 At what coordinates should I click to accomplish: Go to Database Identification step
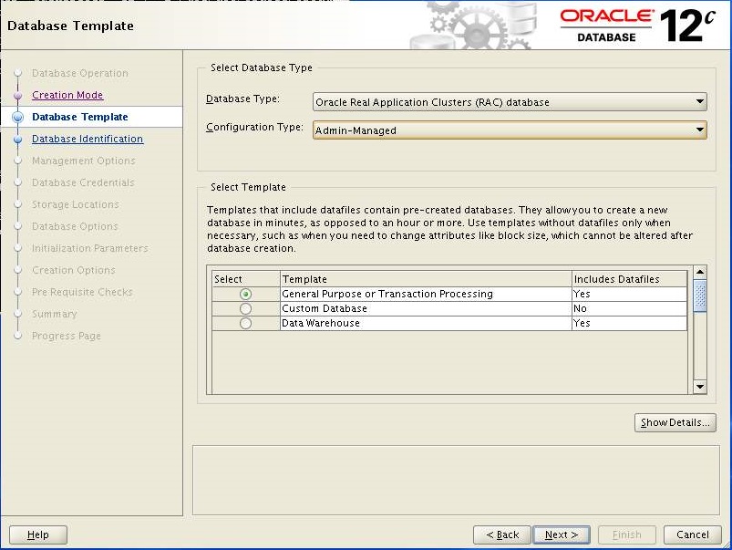click(88, 139)
